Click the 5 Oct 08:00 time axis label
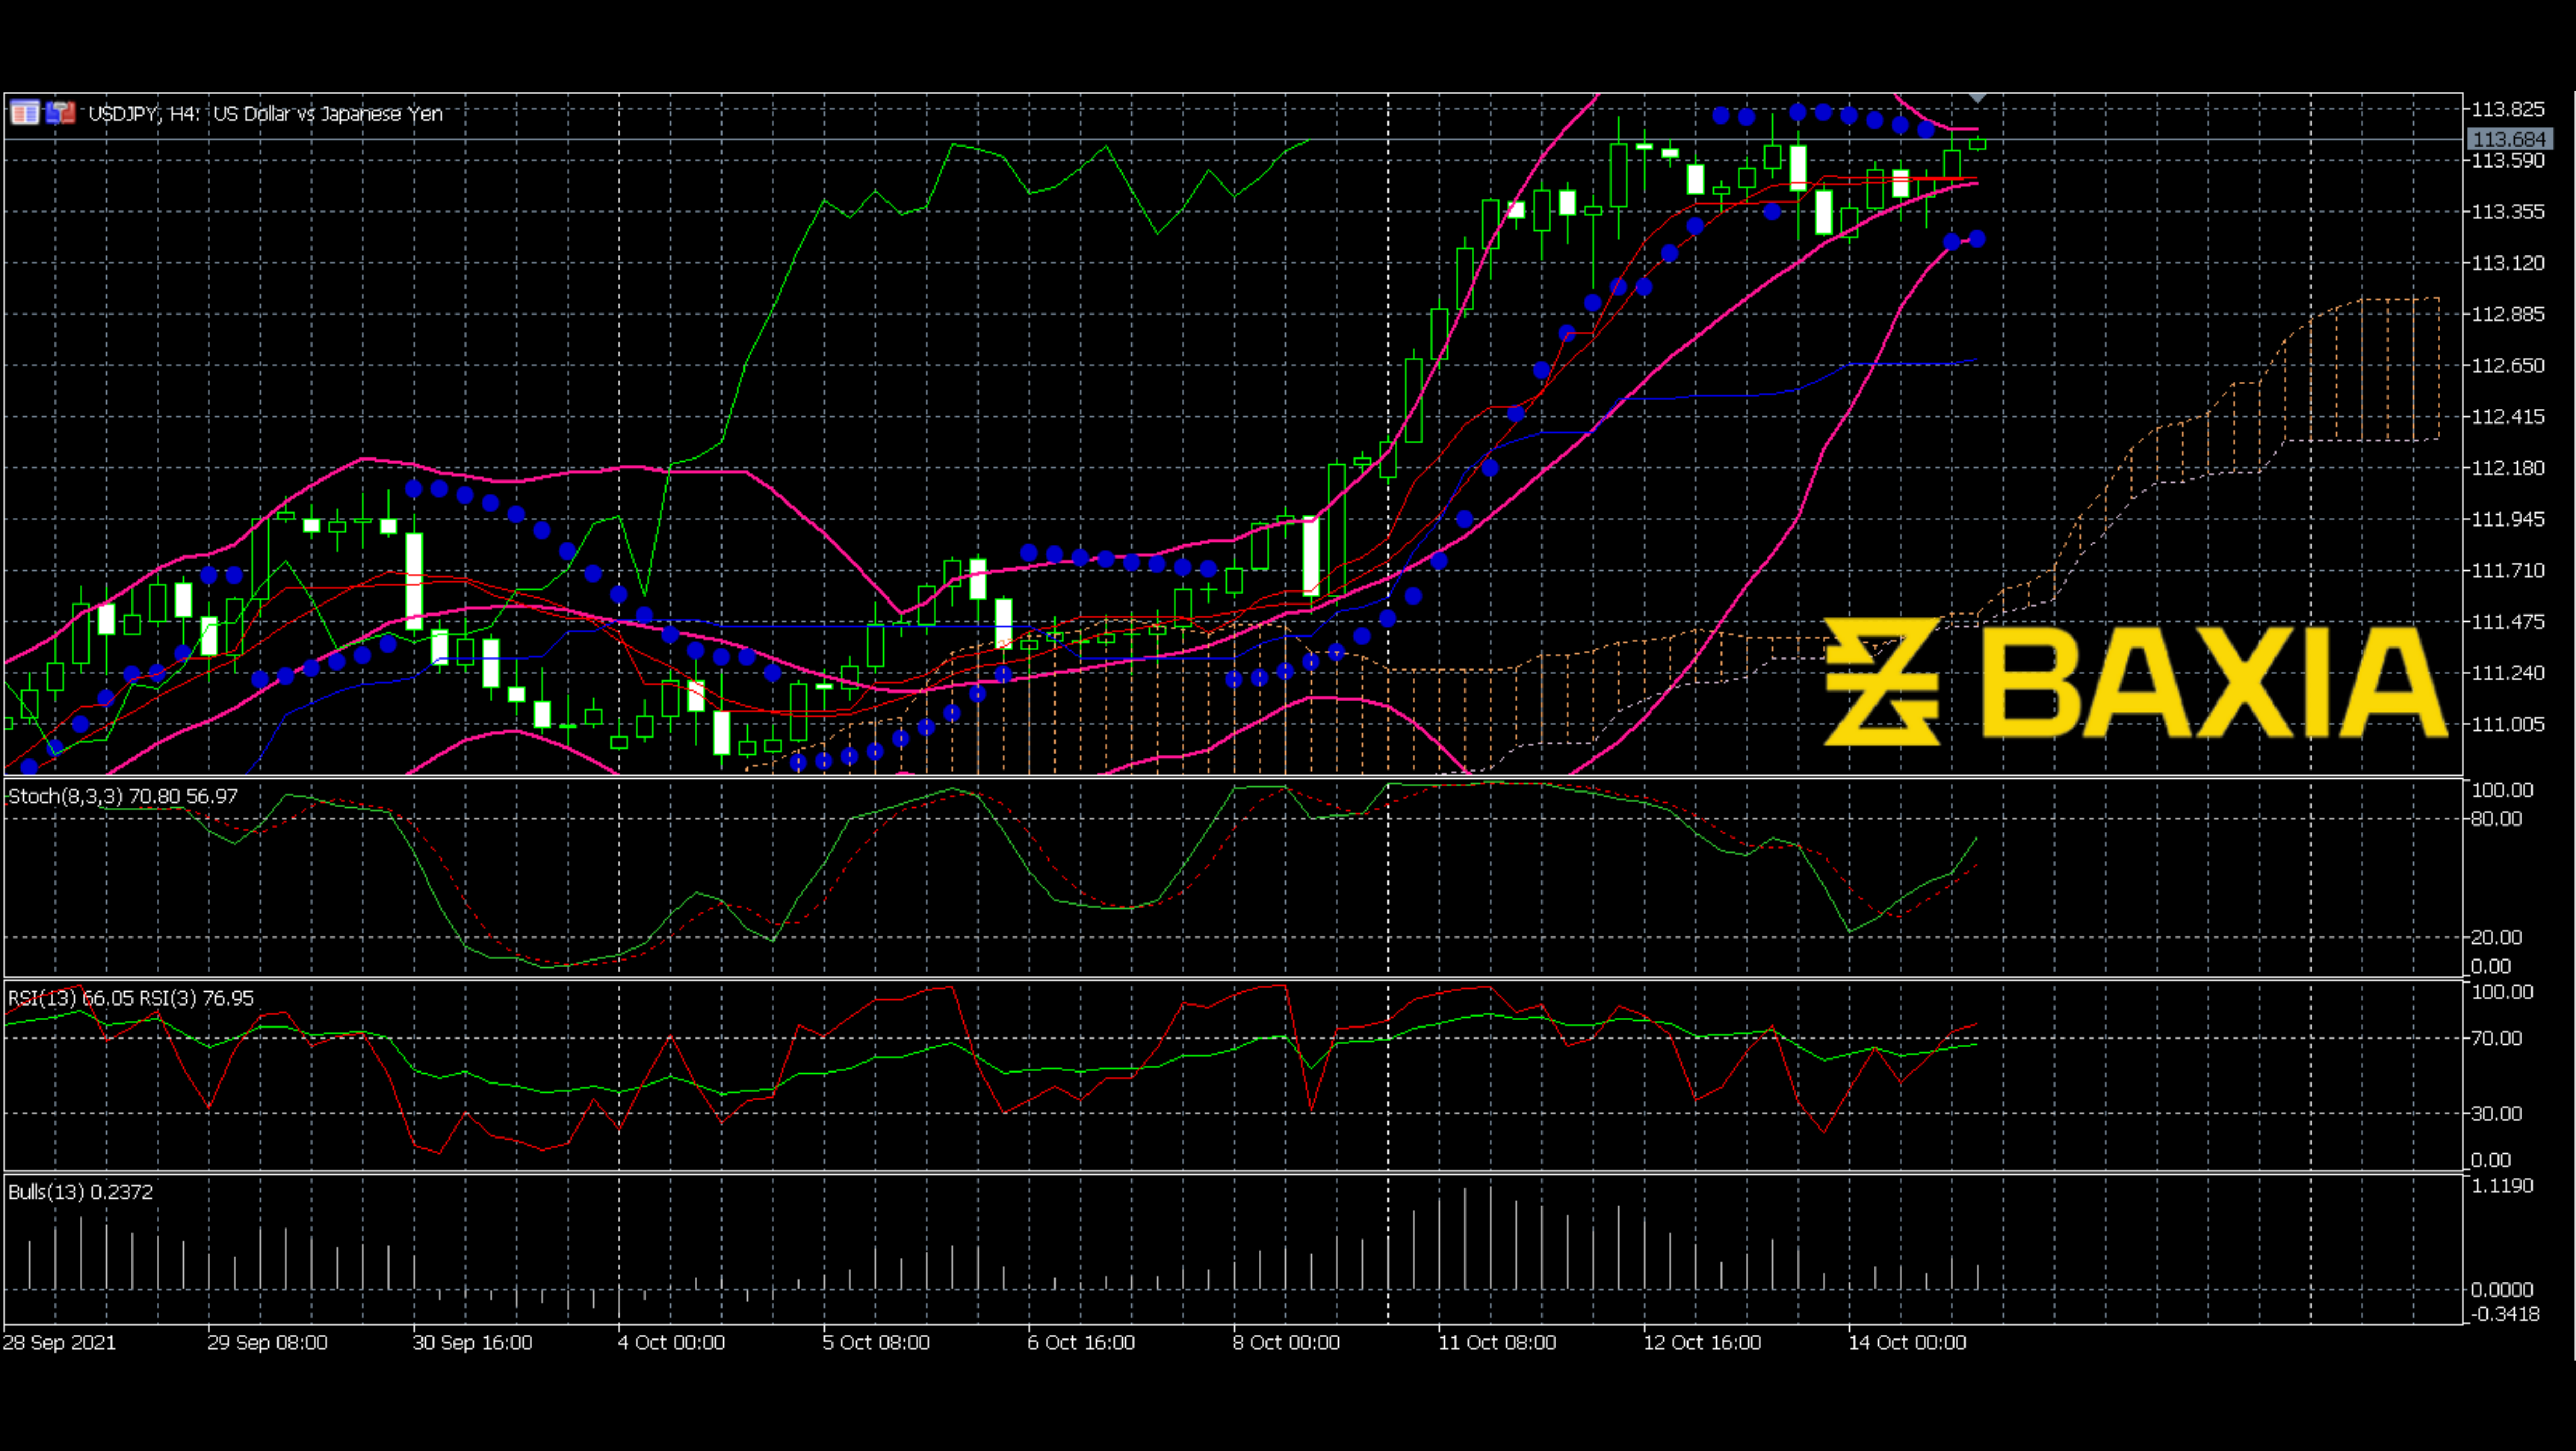 click(x=876, y=1343)
